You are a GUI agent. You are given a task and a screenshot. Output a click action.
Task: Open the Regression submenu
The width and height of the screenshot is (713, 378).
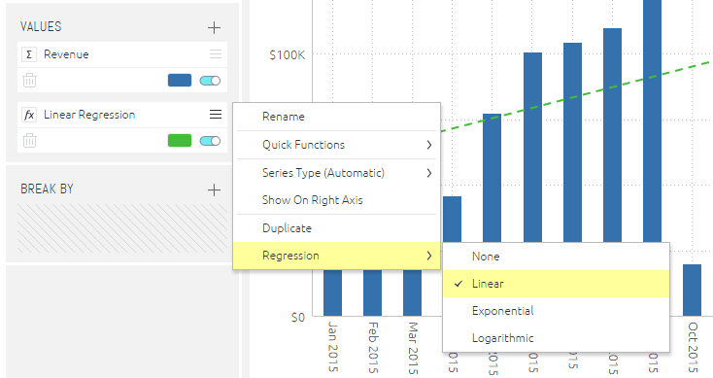(x=336, y=256)
